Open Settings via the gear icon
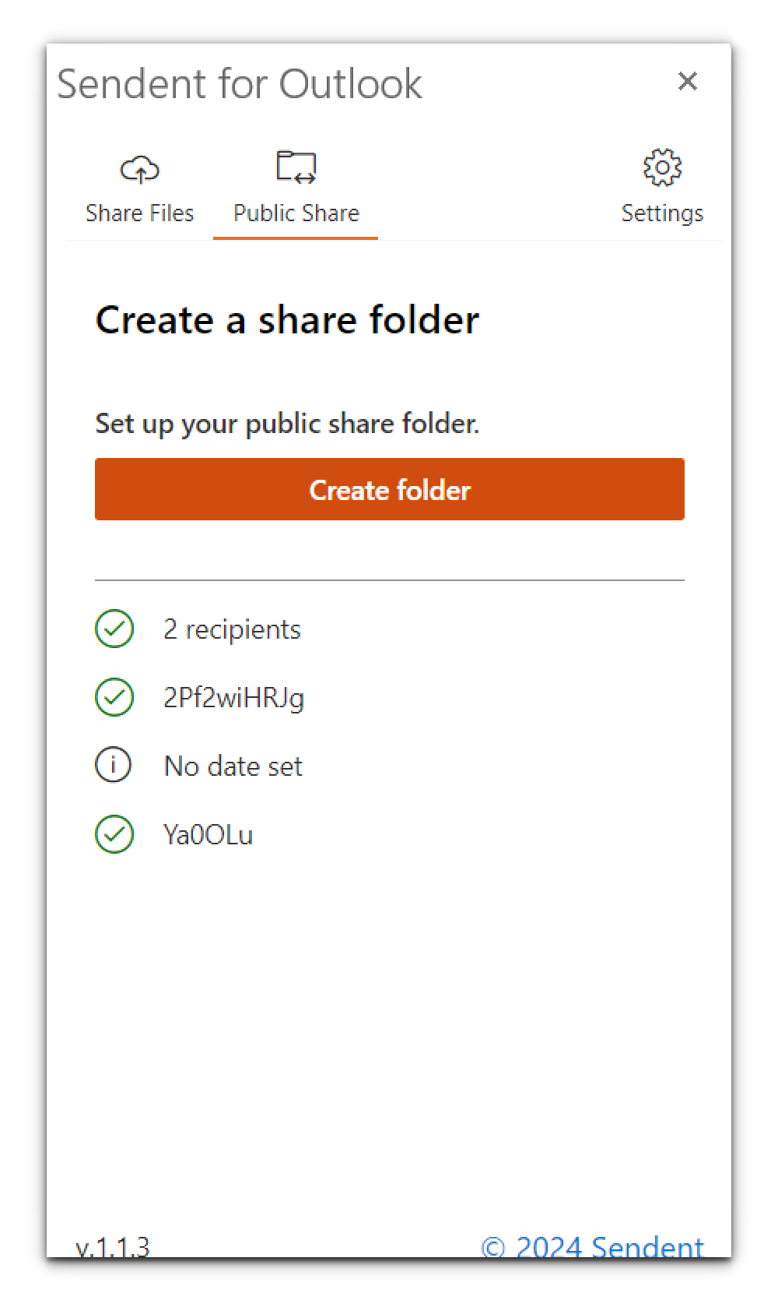Screen dimensions: 778x1307 coord(662,167)
